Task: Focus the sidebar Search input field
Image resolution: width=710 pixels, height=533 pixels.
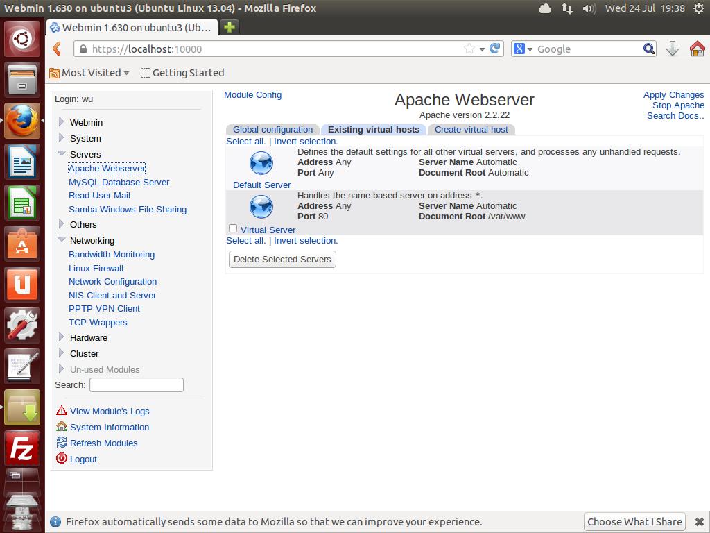Action: tap(137, 384)
